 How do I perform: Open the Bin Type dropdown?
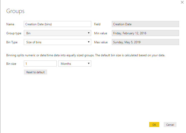click(57, 42)
